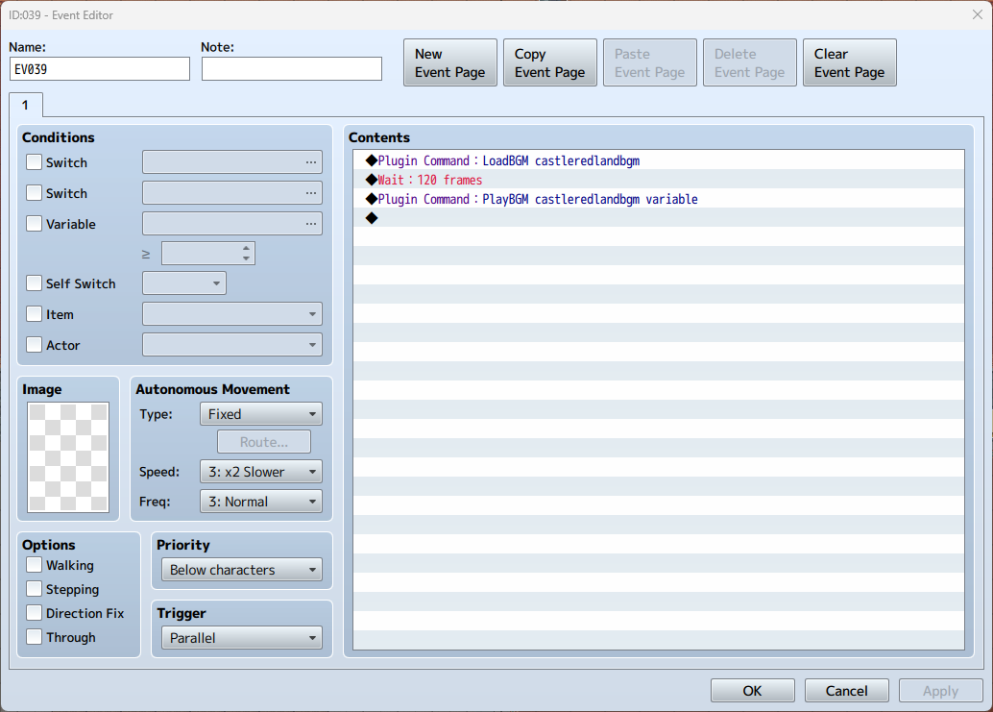Toggle the Walking option
The width and height of the screenshot is (993, 712).
click(x=35, y=564)
